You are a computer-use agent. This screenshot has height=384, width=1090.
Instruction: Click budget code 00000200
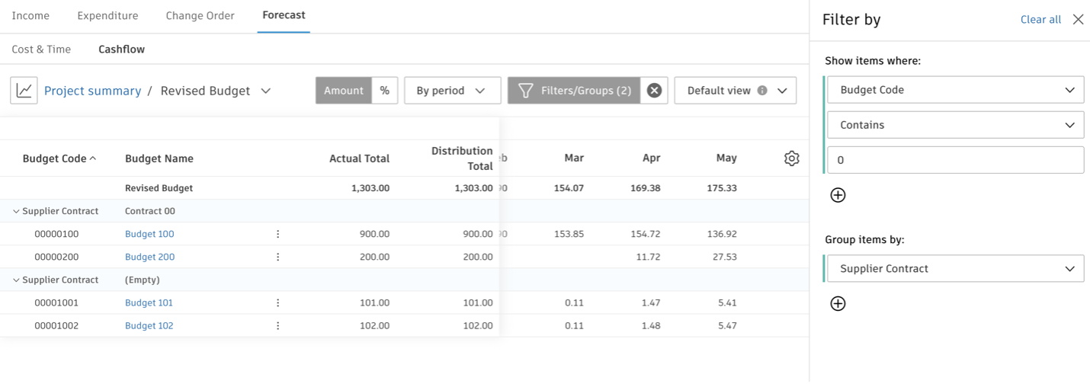click(x=56, y=257)
